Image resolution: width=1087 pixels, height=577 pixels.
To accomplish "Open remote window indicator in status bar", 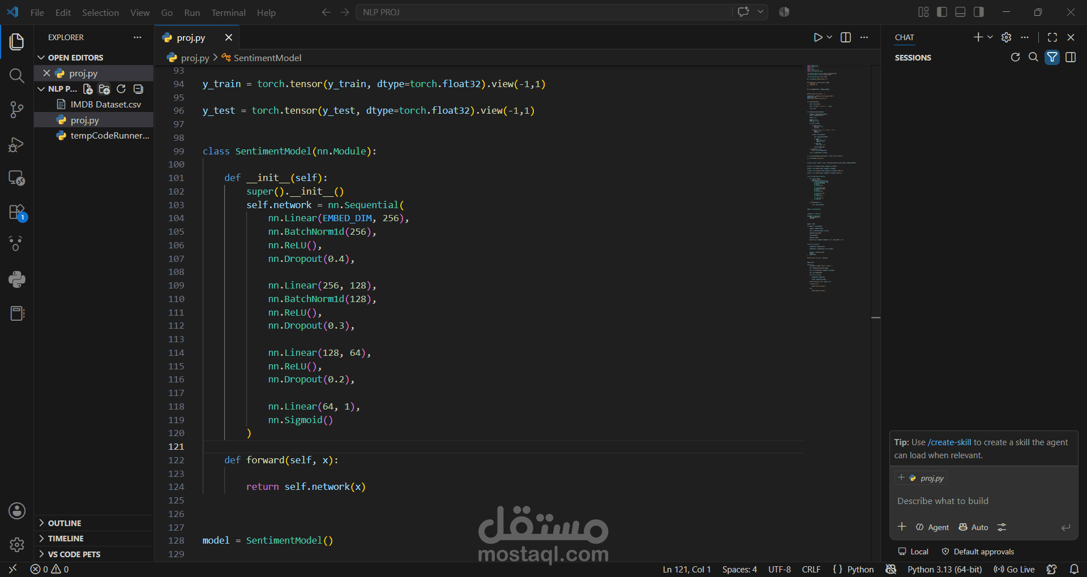I will pyautogui.click(x=12, y=569).
